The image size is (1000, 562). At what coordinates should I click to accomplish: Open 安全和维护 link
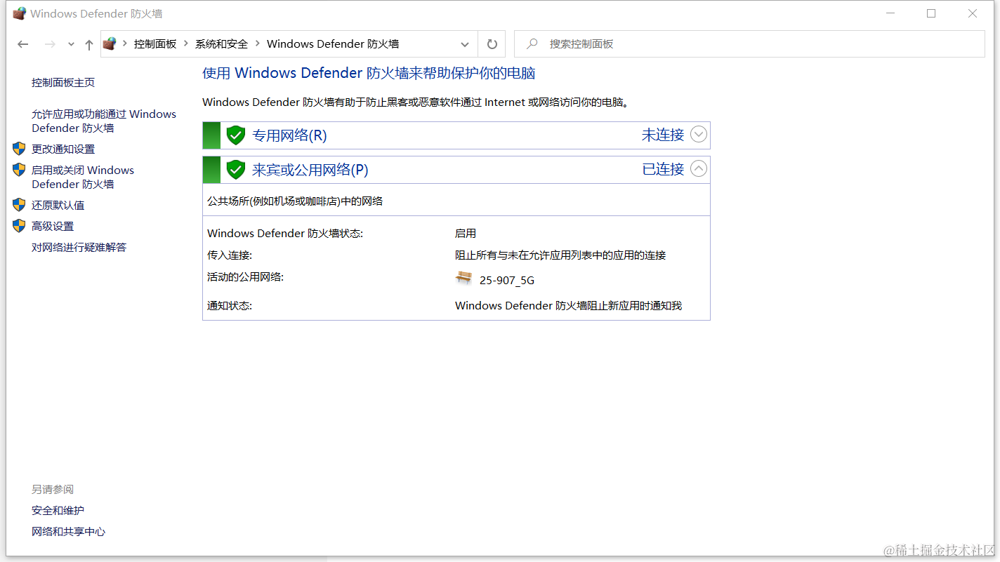(58, 510)
